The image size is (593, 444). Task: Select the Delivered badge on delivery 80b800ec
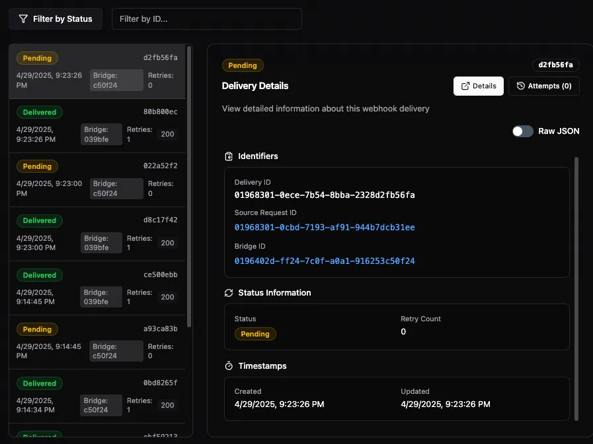point(39,112)
